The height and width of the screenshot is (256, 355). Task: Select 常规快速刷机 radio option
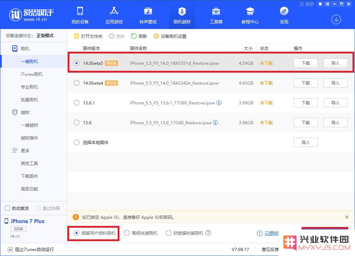[x=127, y=233]
